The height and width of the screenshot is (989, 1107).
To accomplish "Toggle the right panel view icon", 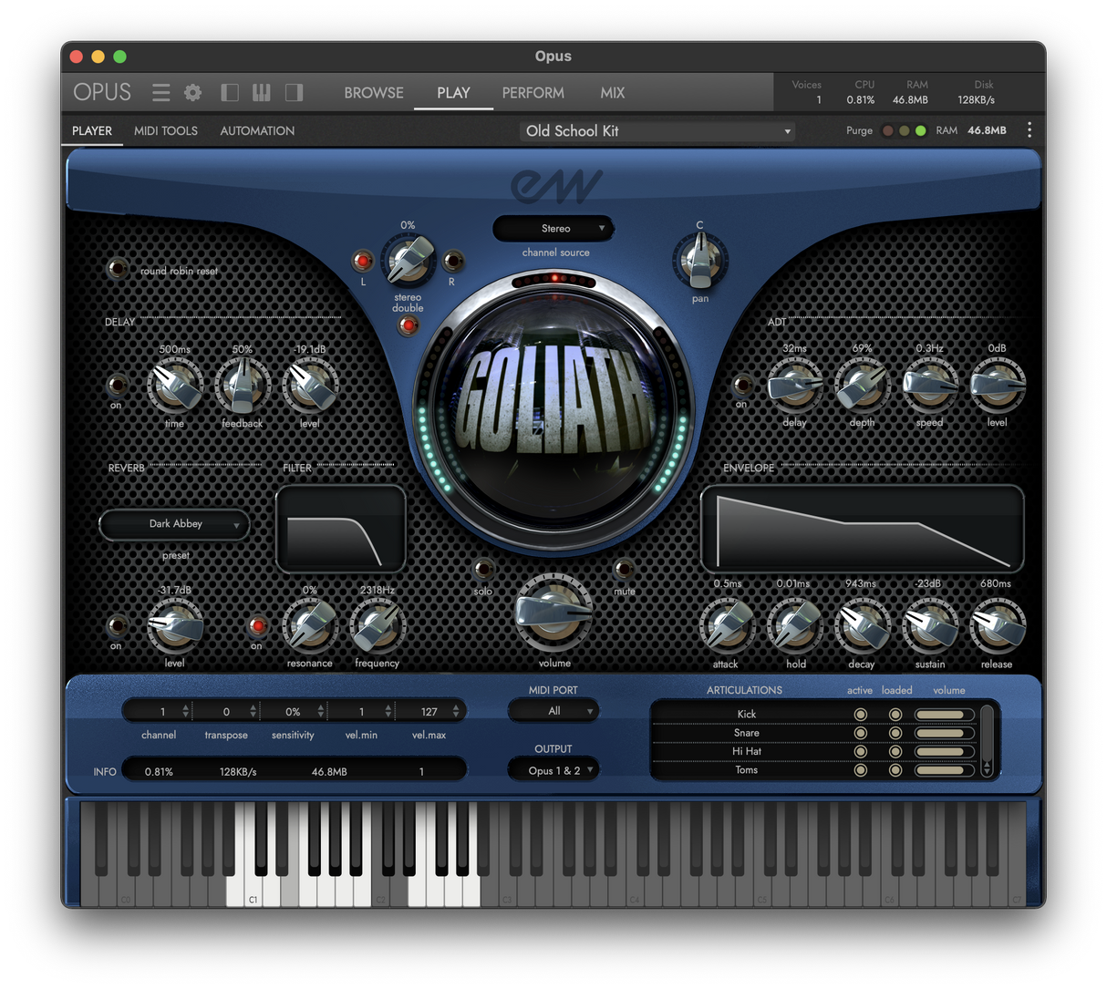I will coord(294,92).
